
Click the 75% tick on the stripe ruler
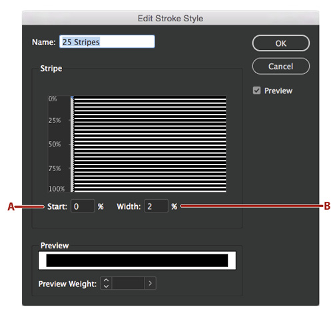click(70, 168)
